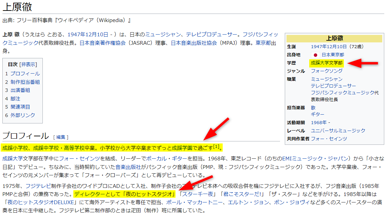
Task: Select 脚注 in the table of contents
Action: (15, 99)
